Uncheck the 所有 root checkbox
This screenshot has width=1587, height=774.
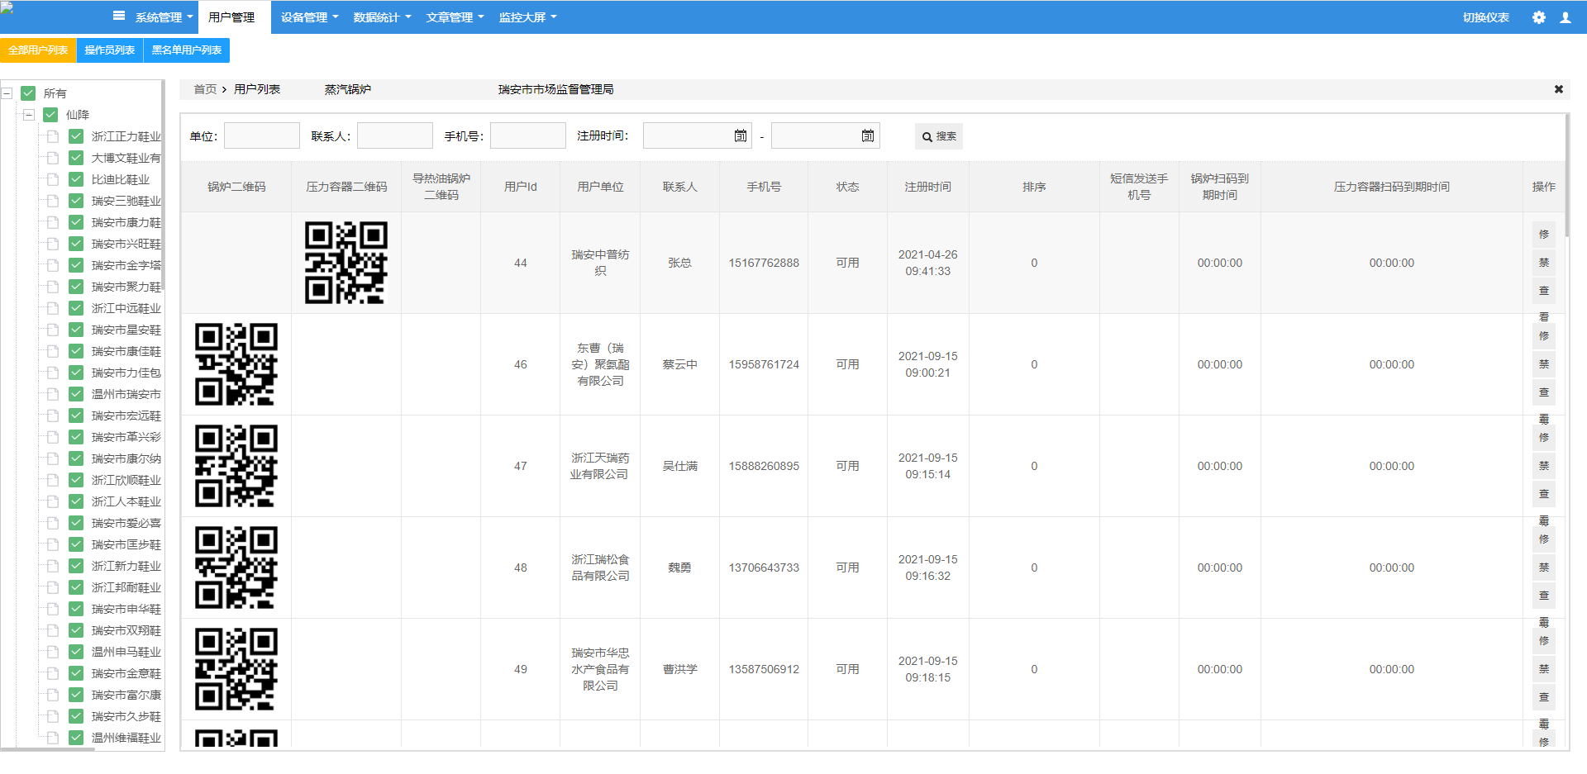click(28, 93)
